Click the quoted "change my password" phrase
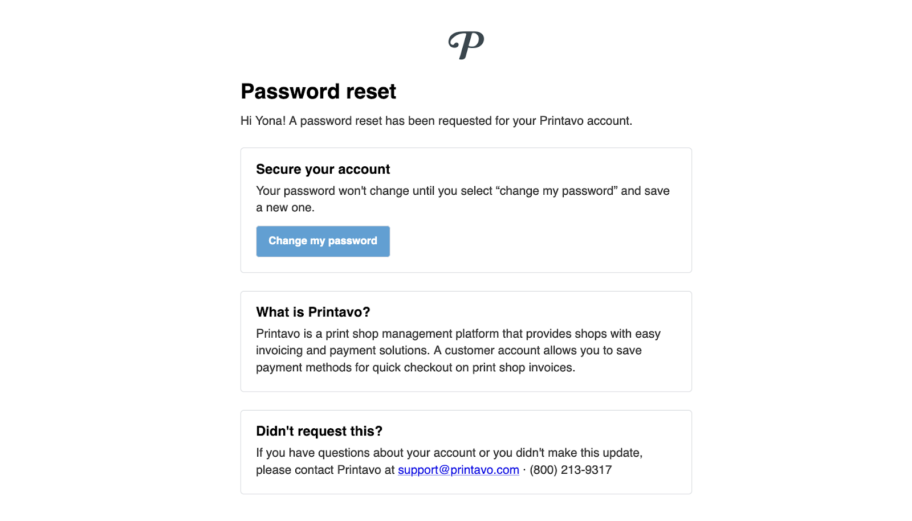Viewport: 912px width, 521px height. coord(556,191)
